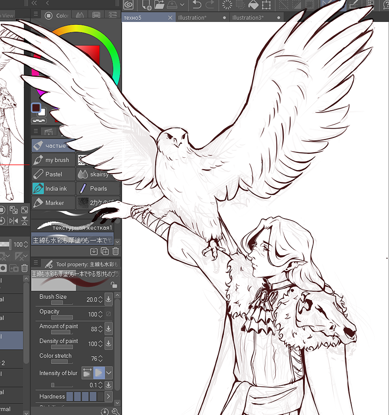Select the second Intensity of blur mode

(x=99, y=373)
